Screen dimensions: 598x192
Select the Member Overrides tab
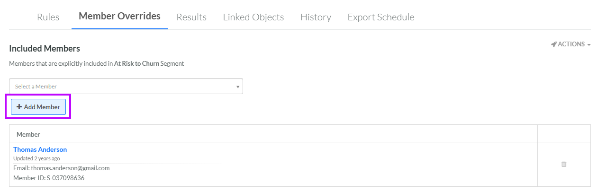pos(119,16)
